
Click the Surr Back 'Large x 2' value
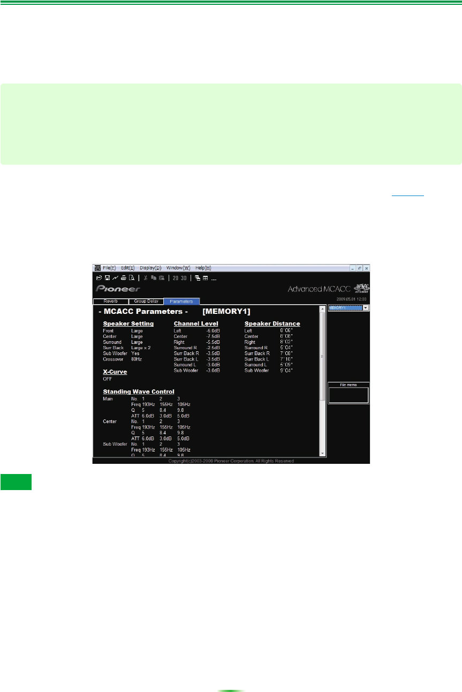click(x=141, y=348)
